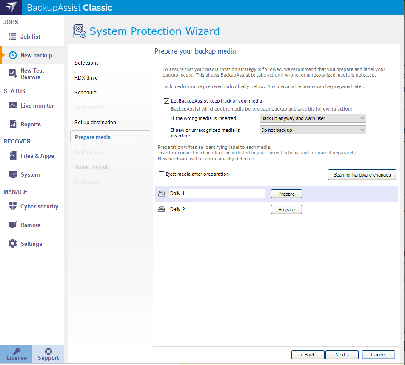405x365 pixels.
Task: Select the New backup clock icon
Action: tap(13, 55)
